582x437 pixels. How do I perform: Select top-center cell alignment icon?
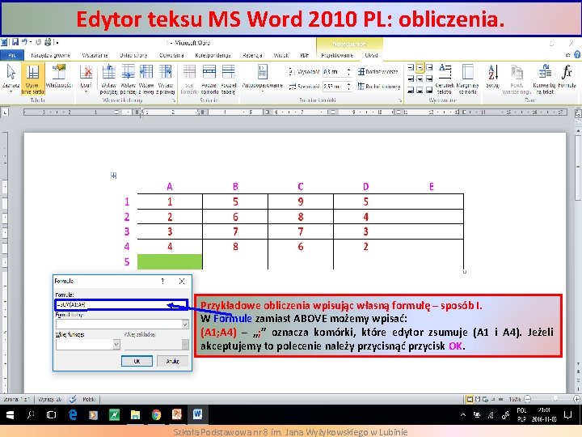click(x=420, y=68)
